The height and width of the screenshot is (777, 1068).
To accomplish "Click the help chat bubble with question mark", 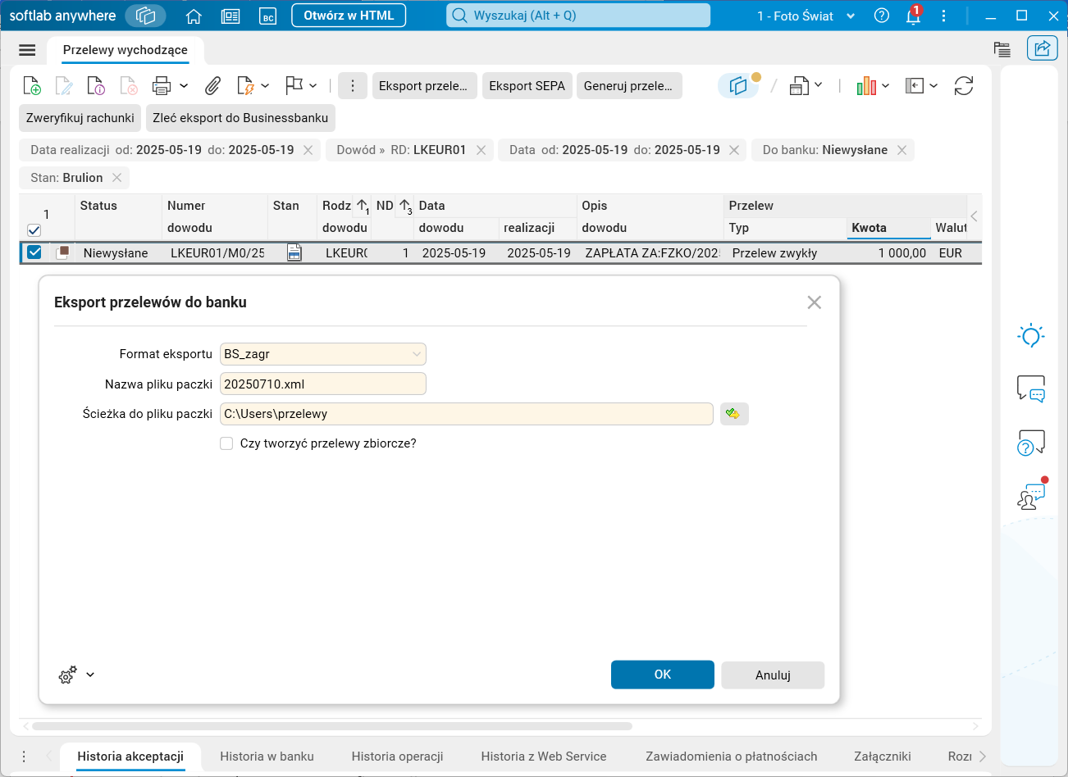I will (x=1031, y=443).
